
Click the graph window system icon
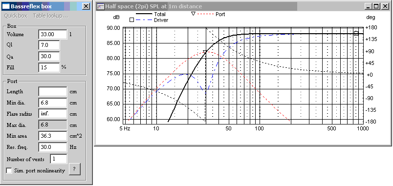click(101, 6)
